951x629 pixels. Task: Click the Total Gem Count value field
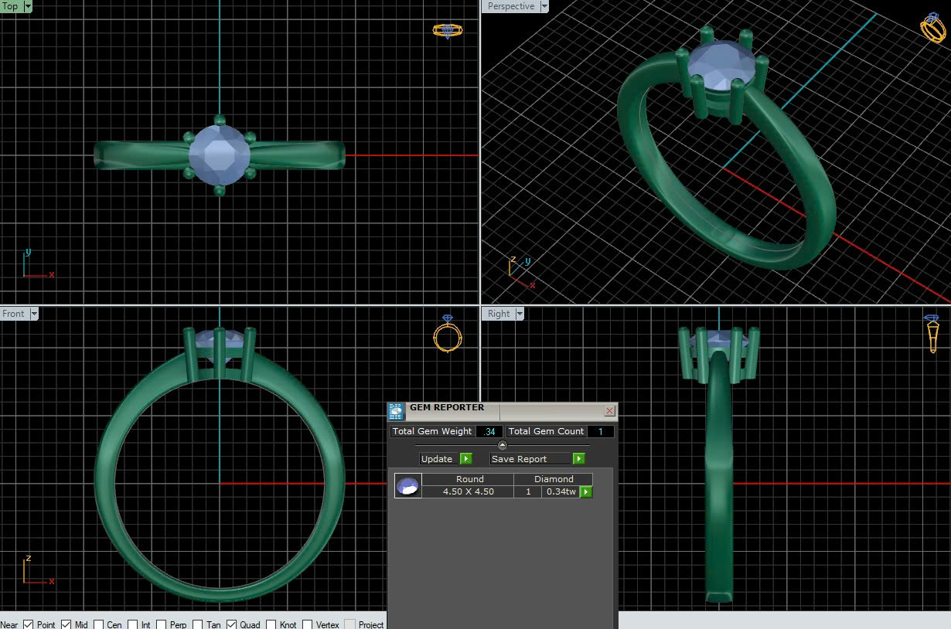coord(601,431)
